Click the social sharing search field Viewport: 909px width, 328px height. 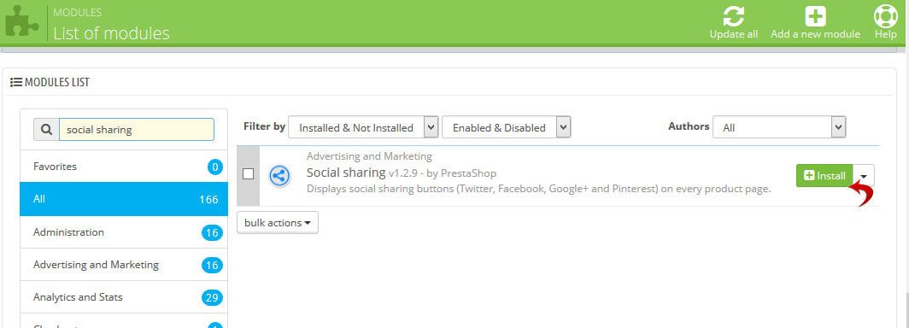click(x=137, y=130)
